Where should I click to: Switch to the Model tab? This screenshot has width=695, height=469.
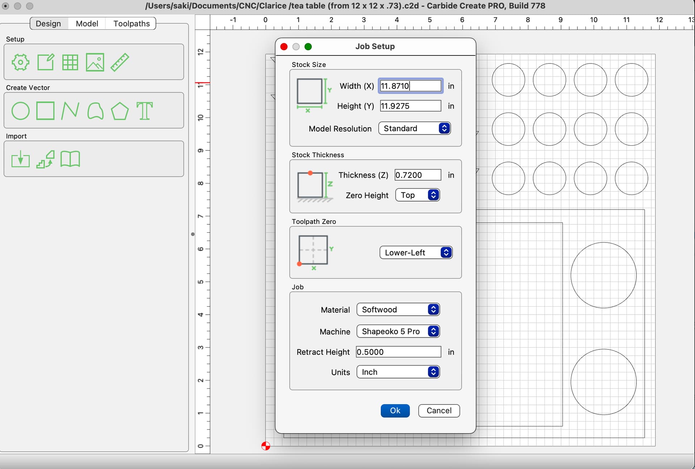87,24
